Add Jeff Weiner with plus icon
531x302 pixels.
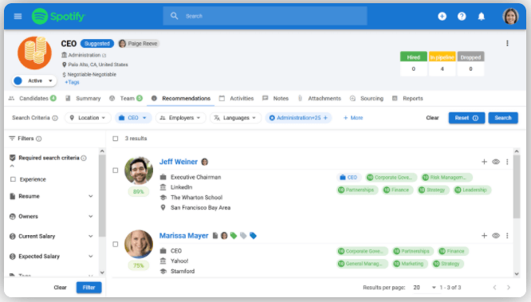point(484,162)
